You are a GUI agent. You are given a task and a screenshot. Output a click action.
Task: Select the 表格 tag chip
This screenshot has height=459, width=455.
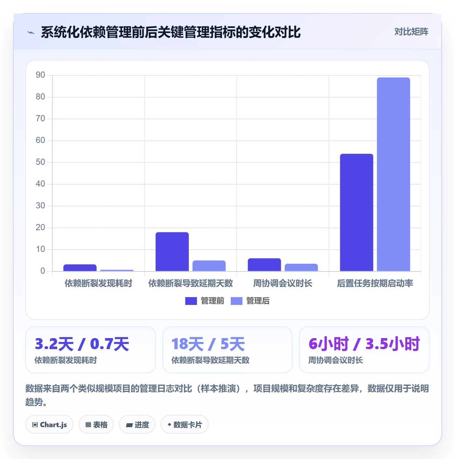[x=96, y=425]
